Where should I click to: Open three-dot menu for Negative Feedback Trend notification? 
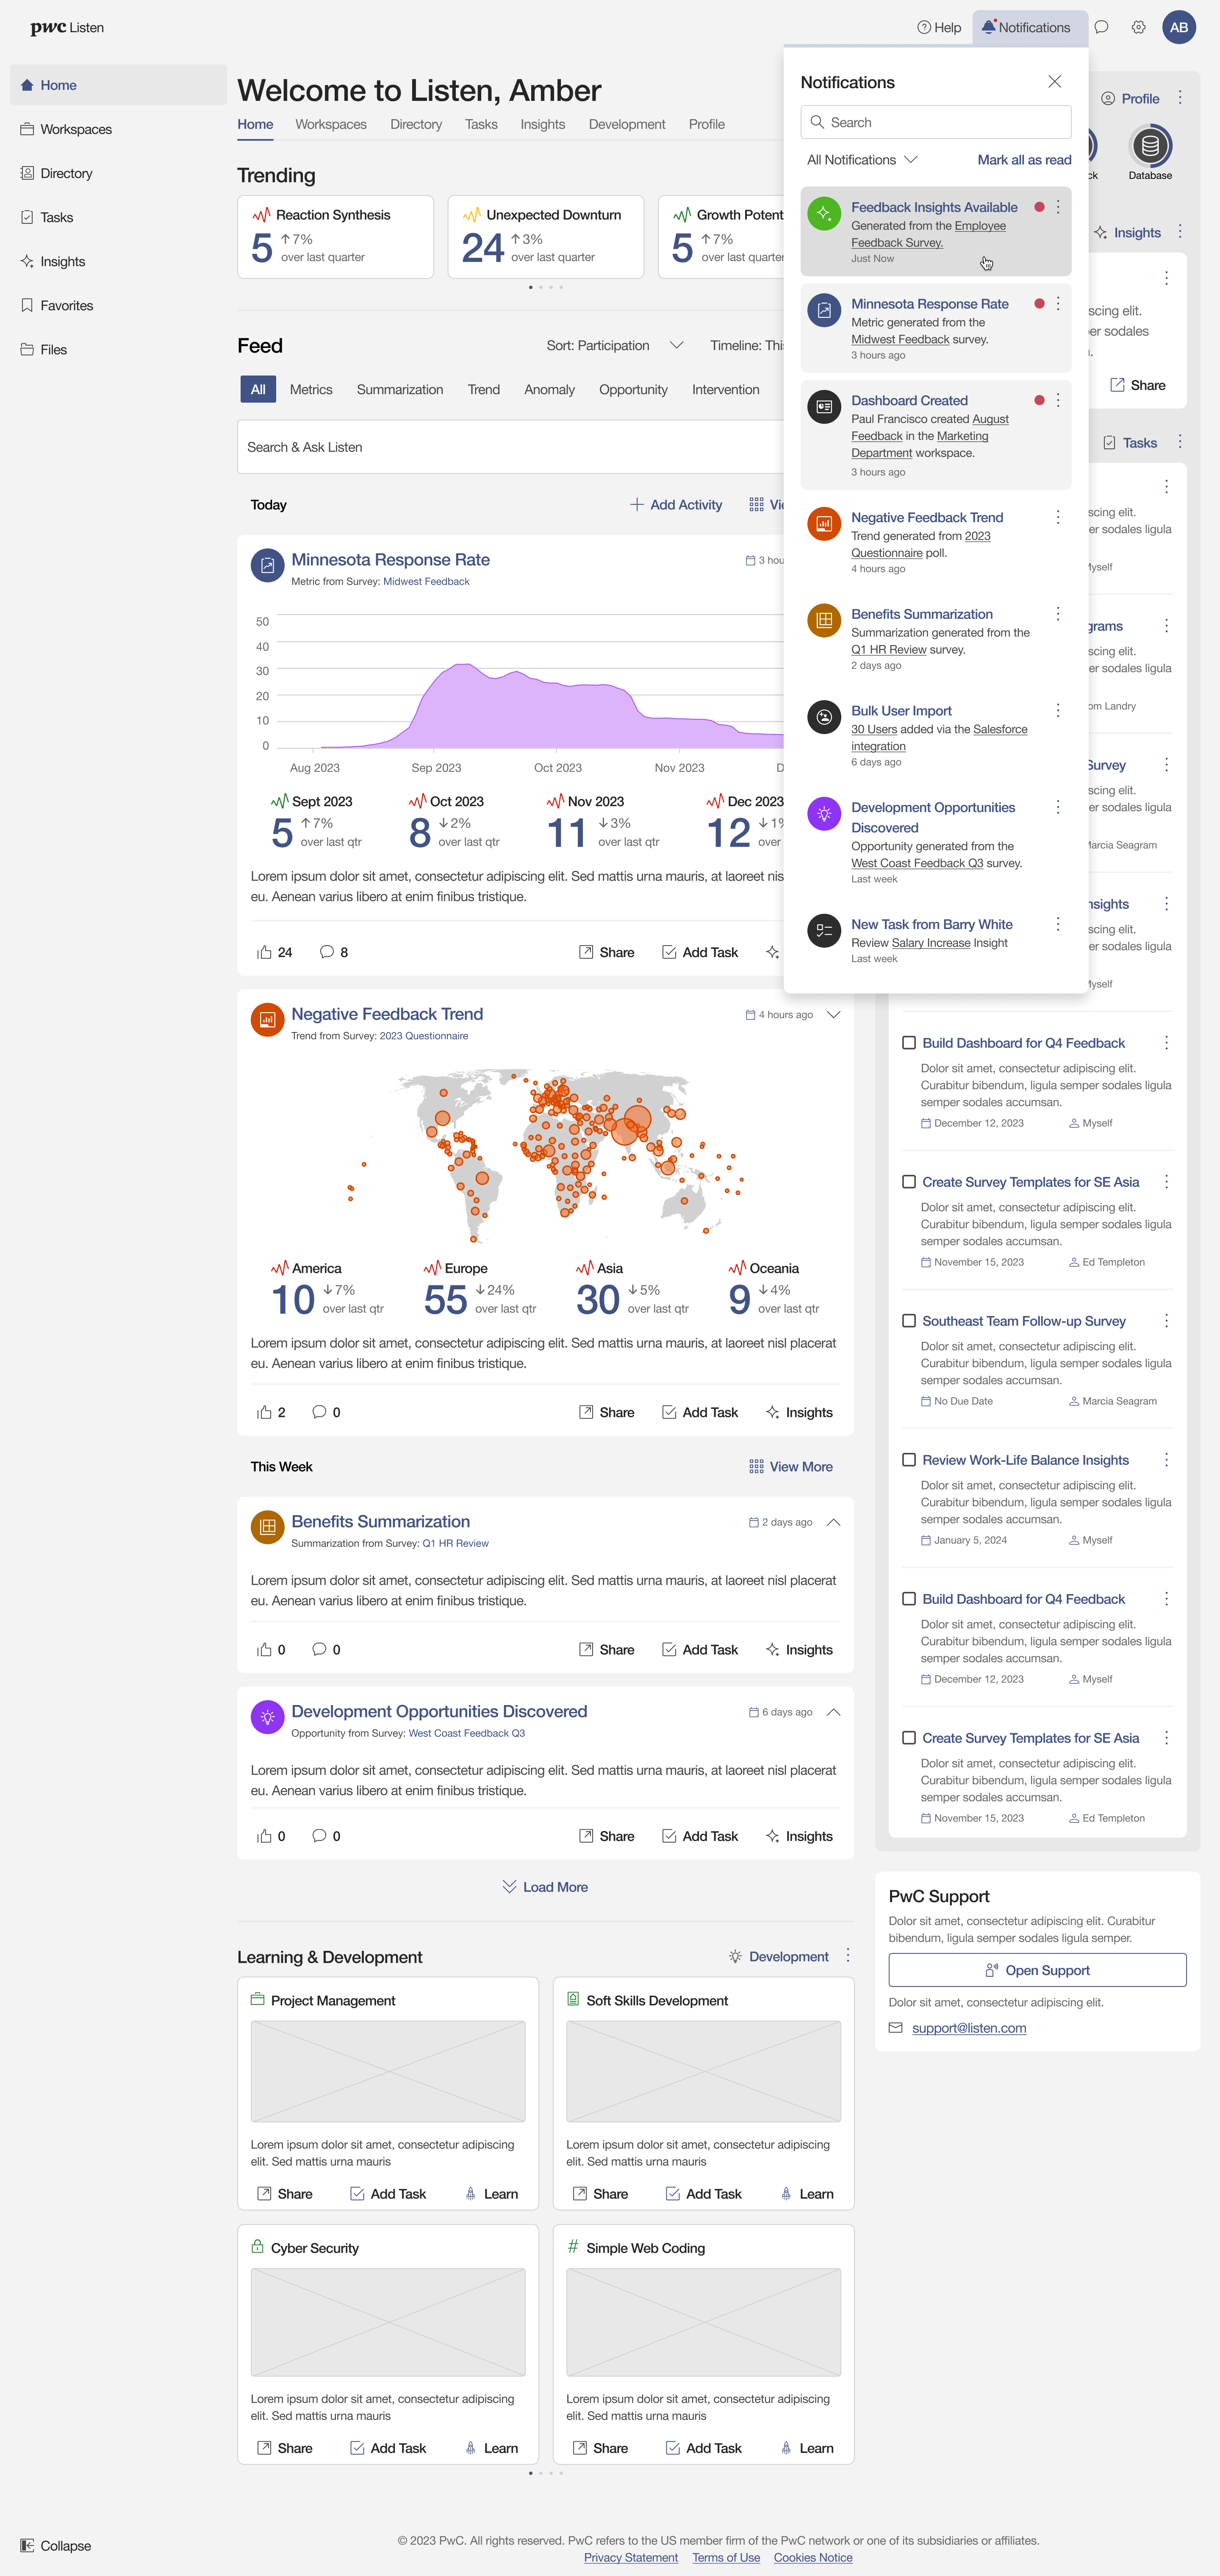click(1058, 517)
